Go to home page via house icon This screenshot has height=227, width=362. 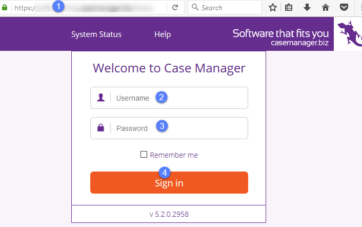(x=326, y=7)
